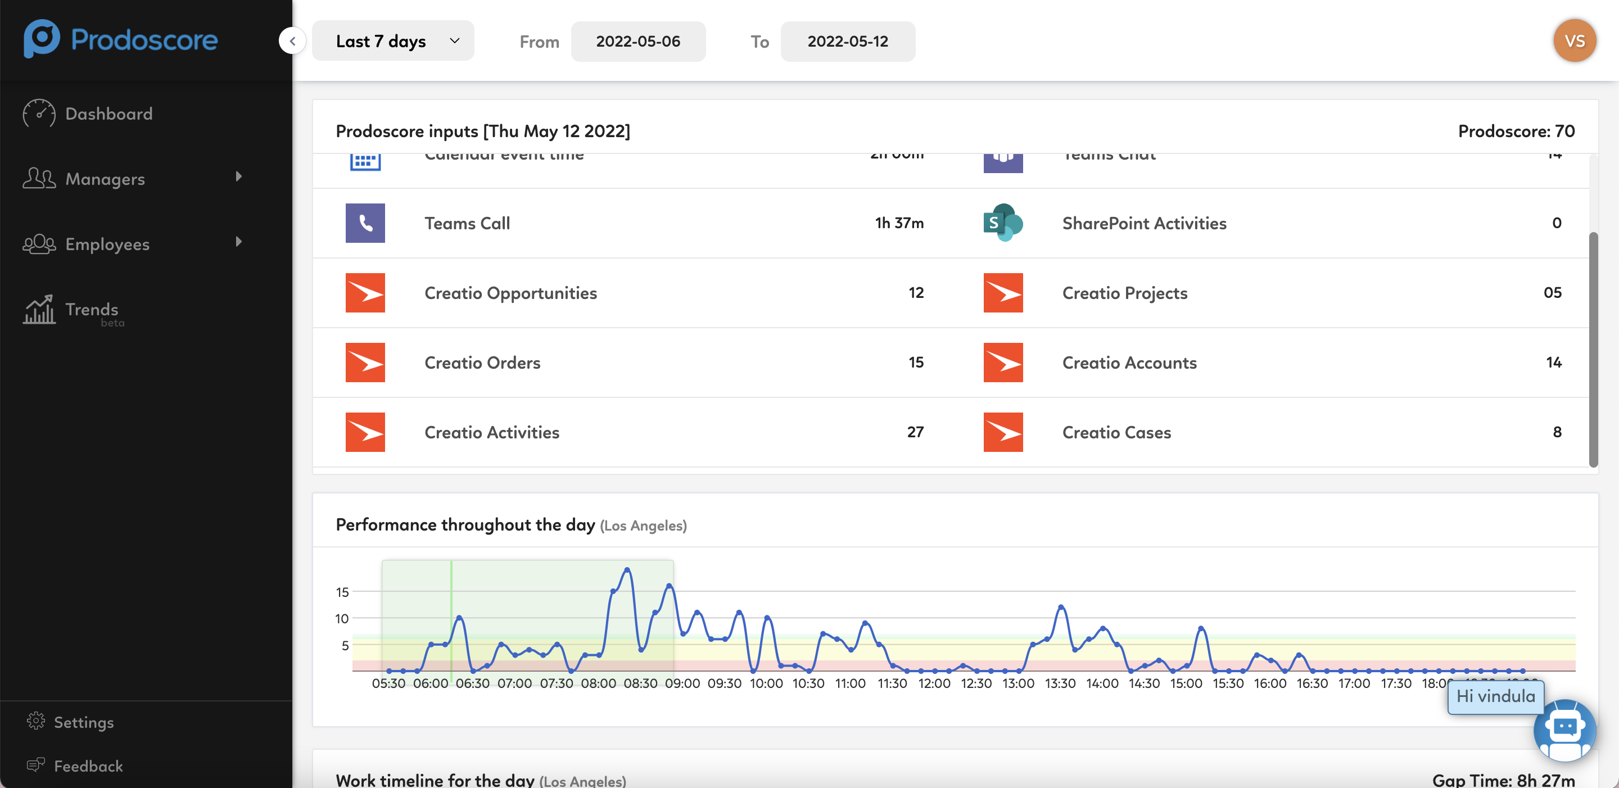Click the Creatio Orders icon
This screenshot has width=1619, height=788.
[364, 363]
